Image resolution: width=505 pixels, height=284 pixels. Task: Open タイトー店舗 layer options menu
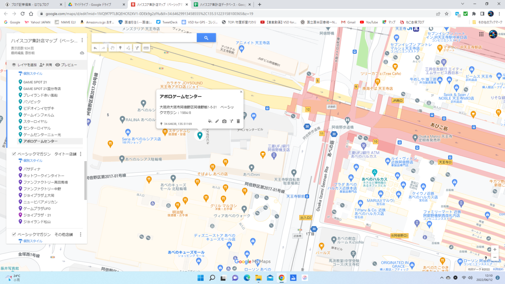(x=81, y=154)
